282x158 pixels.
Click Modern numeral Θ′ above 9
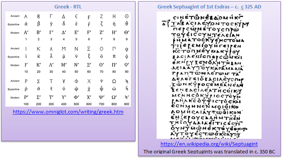127,33
